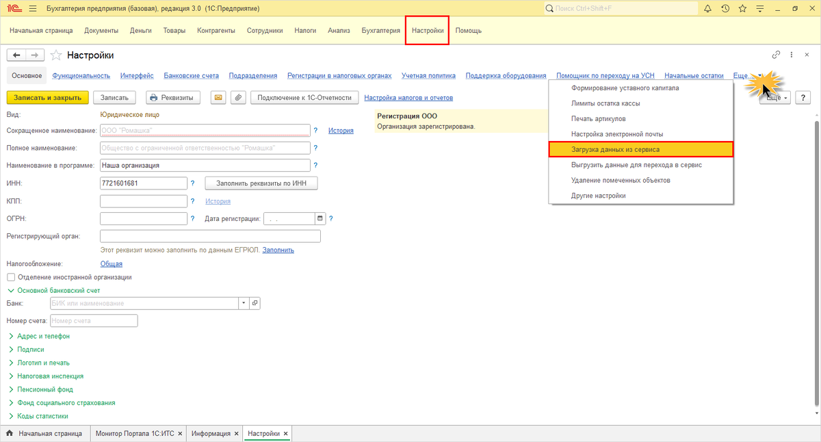Screen dimensions: 821x442
Task: Select Выгрузить данные для перехода в сервис
Action: tap(641, 165)
